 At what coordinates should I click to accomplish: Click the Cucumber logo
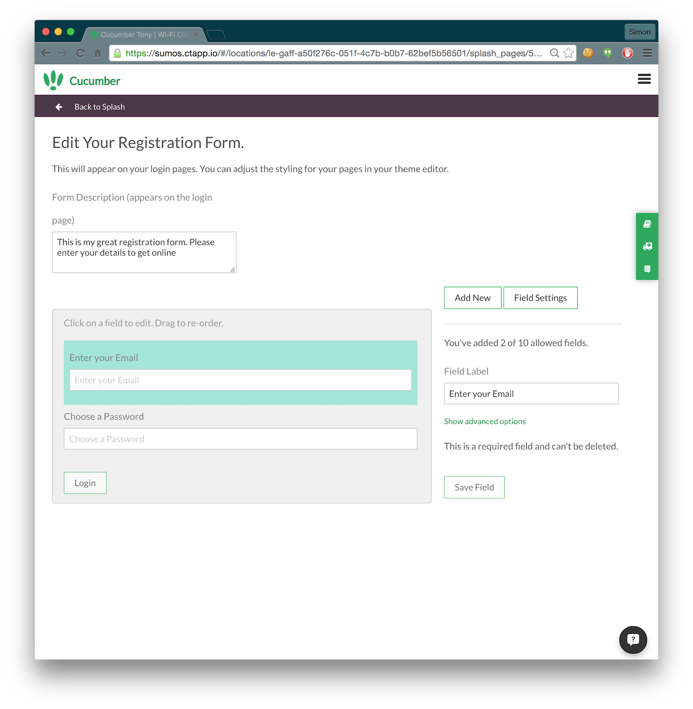tap(81, 80)
